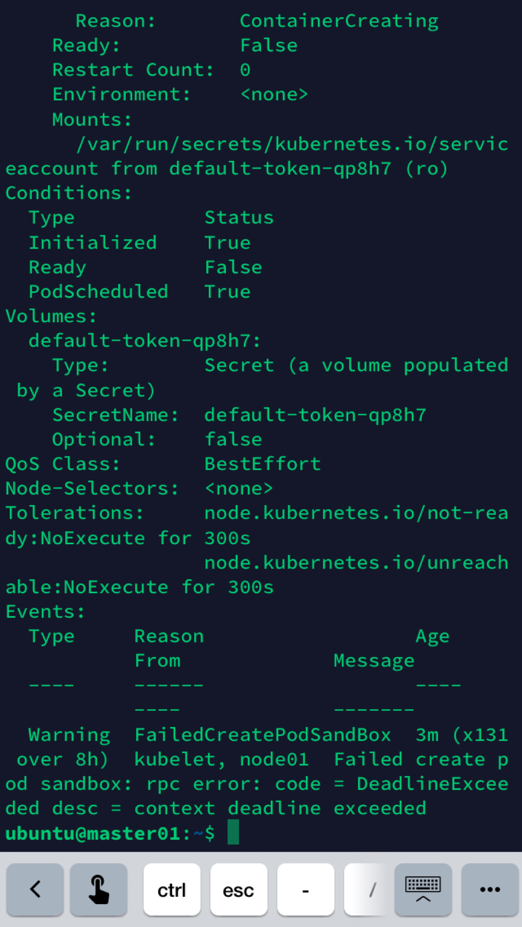Tap the SecretName default-token-qp8h7 value

315,415
